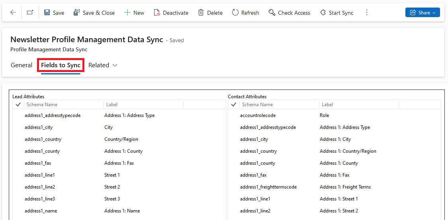
Task: Click the Lead Attributes heading
Action: [x=28, y=97]
